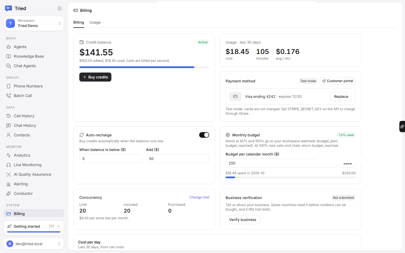Open Conductor sparkles icon

pos(9,194)
